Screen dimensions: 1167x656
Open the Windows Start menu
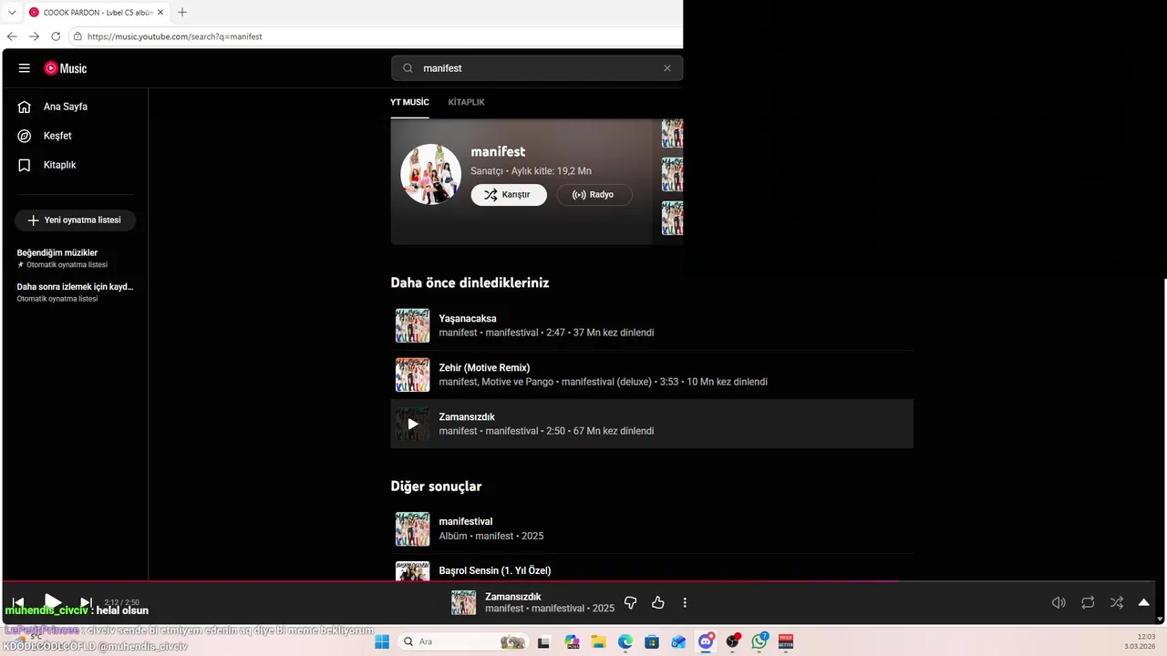click(382, 641)
